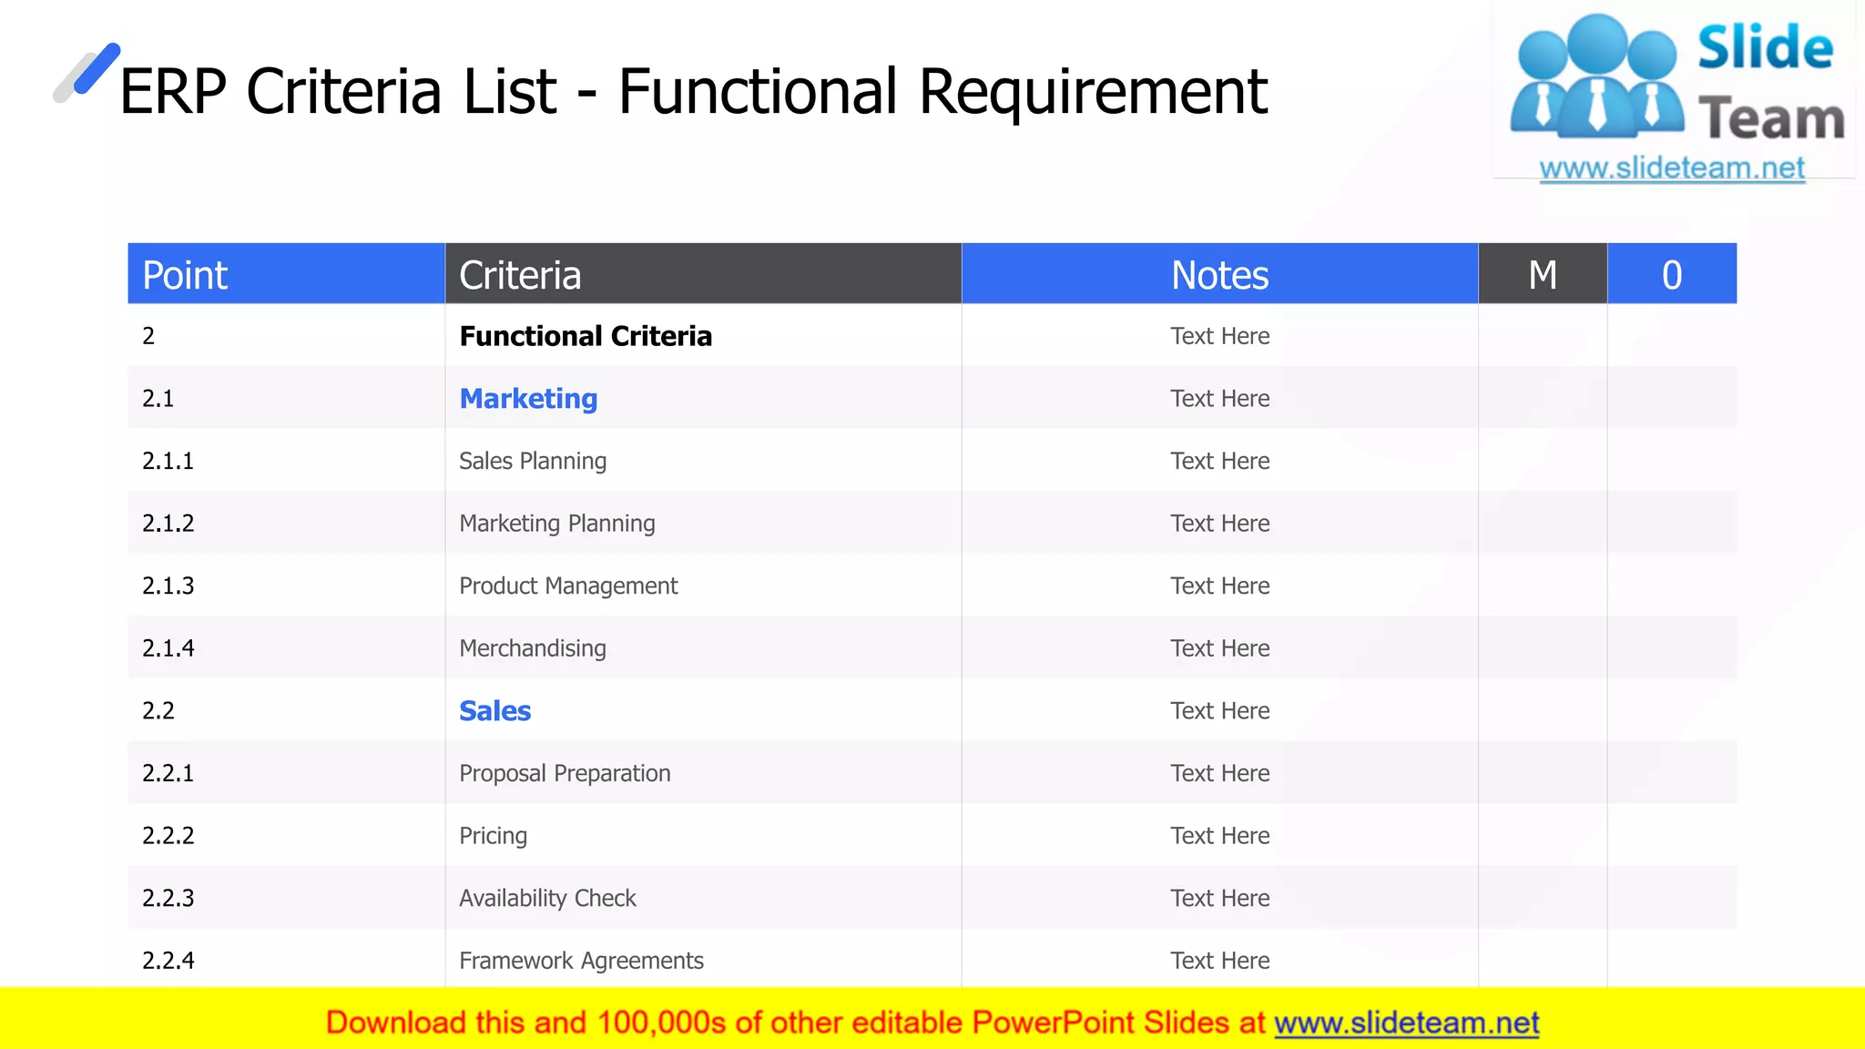The width and height of the screenshot is (1865, 1049).
Task: Click the Criteria column header
Action: (703, 273)
